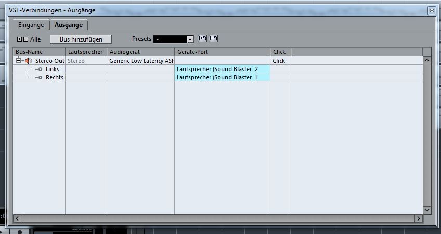Viewport: 441px width, 234px height.
Task: Open Rechts device port Sound Blaster 1
Action: [x=222, y=77]
